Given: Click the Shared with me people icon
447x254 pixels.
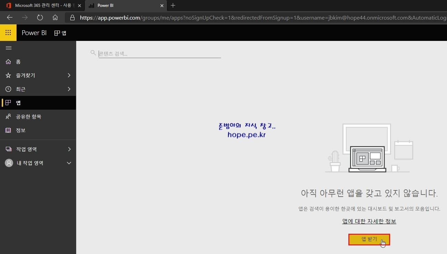Looking at the screenshot, I should pos(9,117).
